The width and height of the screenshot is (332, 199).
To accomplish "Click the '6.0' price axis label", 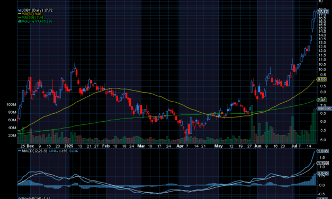I will coord(323,122).
